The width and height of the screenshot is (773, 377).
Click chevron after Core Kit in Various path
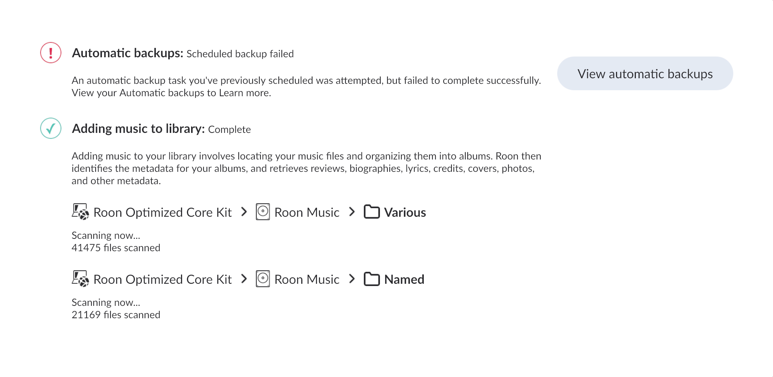pyautogui.click(x=244, y=212)
